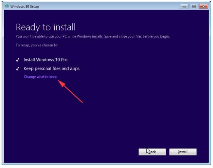The width and height of the screenshot is (213, 168).
Task: Click the To recap, you've chosen to line
Action: [37, 45]
